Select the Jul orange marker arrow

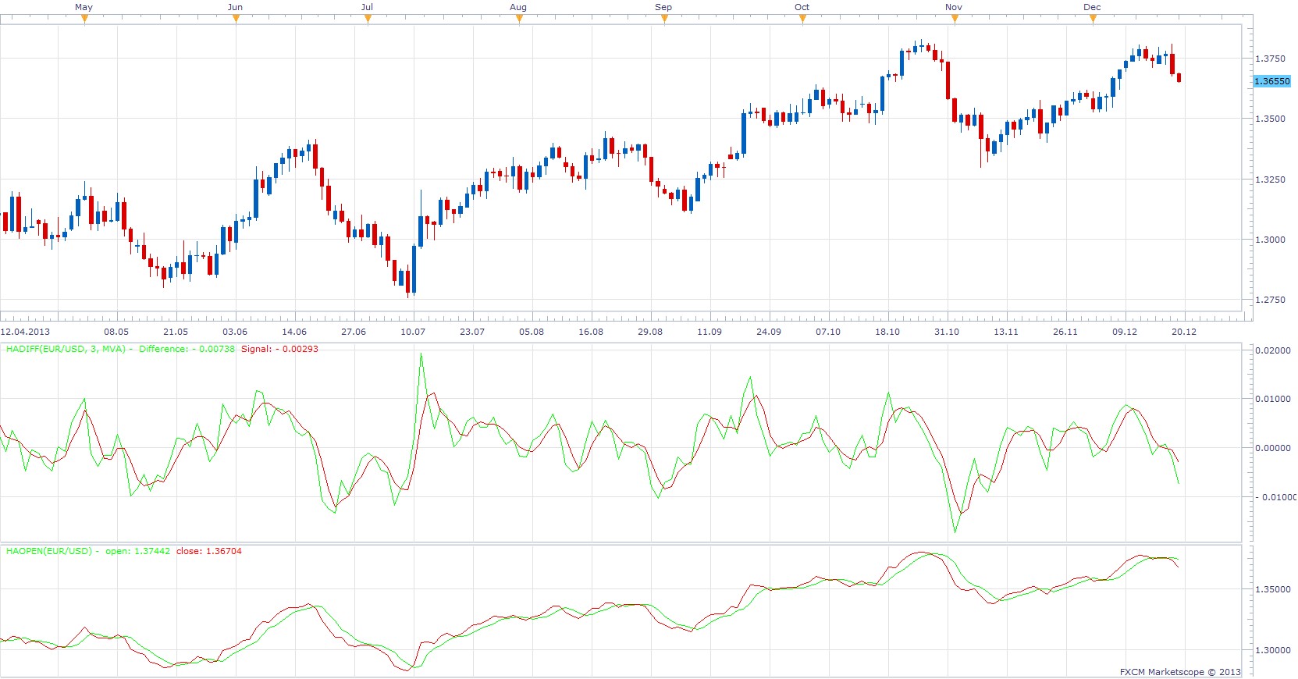368,19
